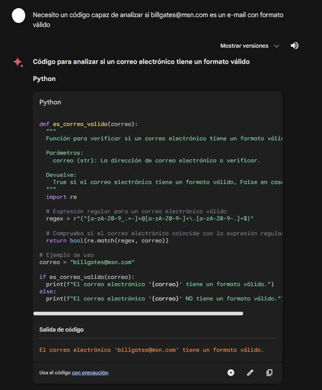Click the code block horizontal scrollbar
This screenshot has height=390, width=322.
coord(138,313)
